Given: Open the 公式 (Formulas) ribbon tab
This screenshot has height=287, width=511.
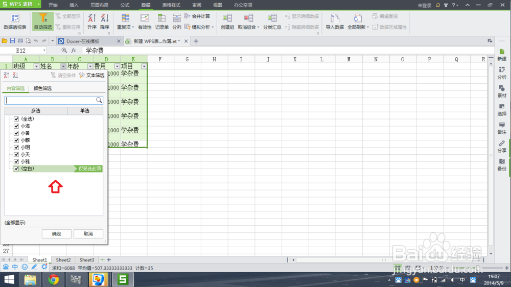Looking at the screenshot, I should (125, 5).
